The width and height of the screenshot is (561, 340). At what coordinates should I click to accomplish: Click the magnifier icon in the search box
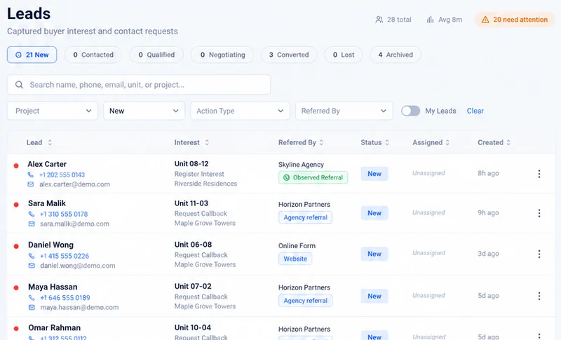coord(20,85)
